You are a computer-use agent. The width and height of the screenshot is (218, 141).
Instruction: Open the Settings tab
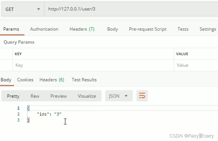pos(208,29)
